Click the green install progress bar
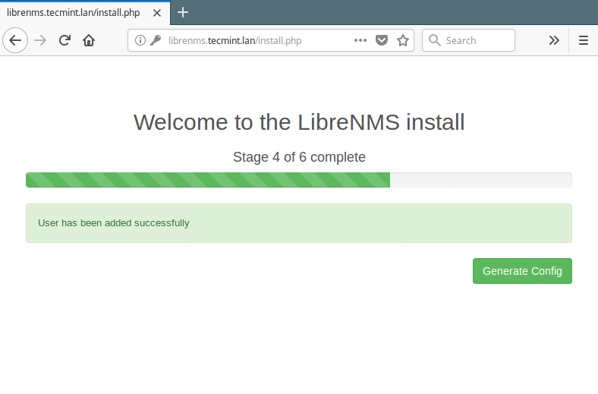The image size is (598, 394). 208,180
